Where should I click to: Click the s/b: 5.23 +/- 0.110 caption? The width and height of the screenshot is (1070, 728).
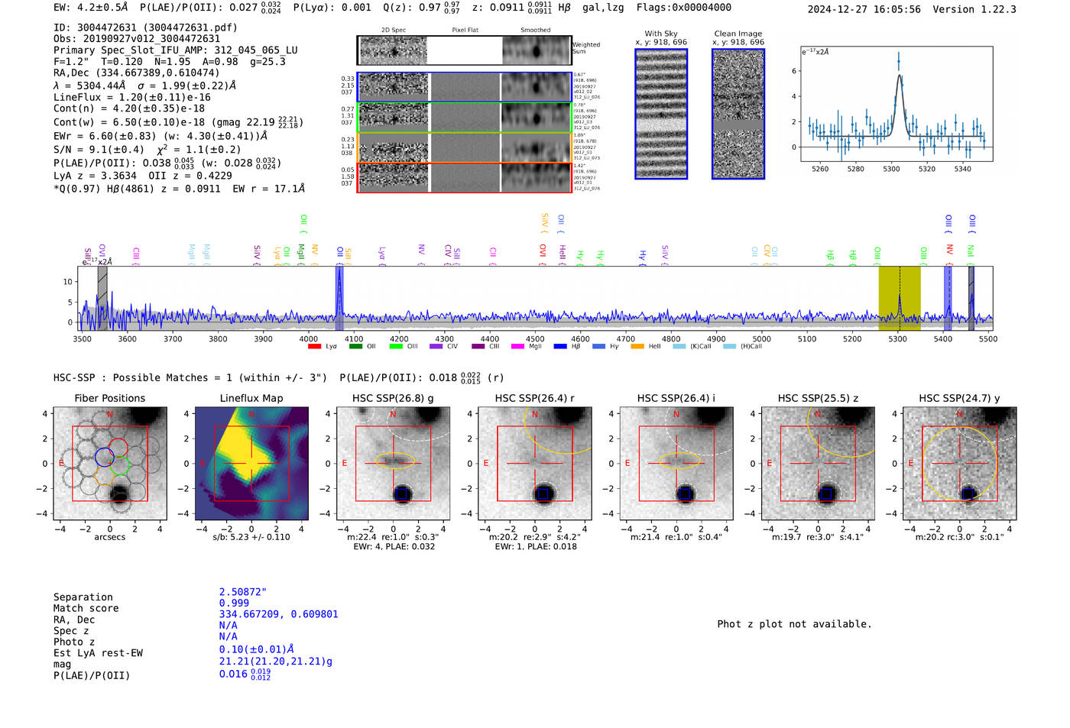click(251, 537)
